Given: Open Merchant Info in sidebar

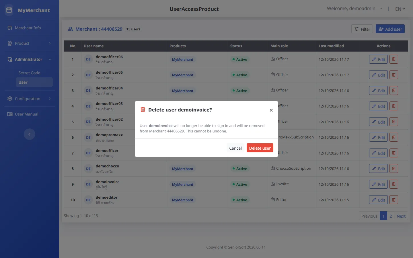Looking at the screenshot, I should (30, 28).
